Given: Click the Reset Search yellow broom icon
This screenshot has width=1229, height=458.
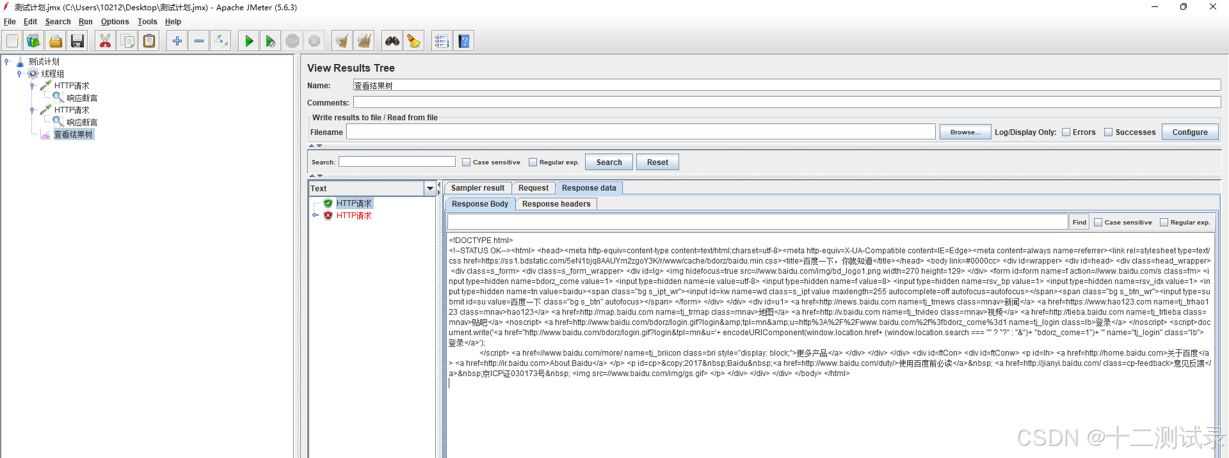Looking at the screenshot, I should tap(414, 41).
